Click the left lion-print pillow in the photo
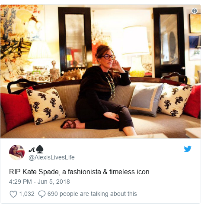 [x=45, y=106]
